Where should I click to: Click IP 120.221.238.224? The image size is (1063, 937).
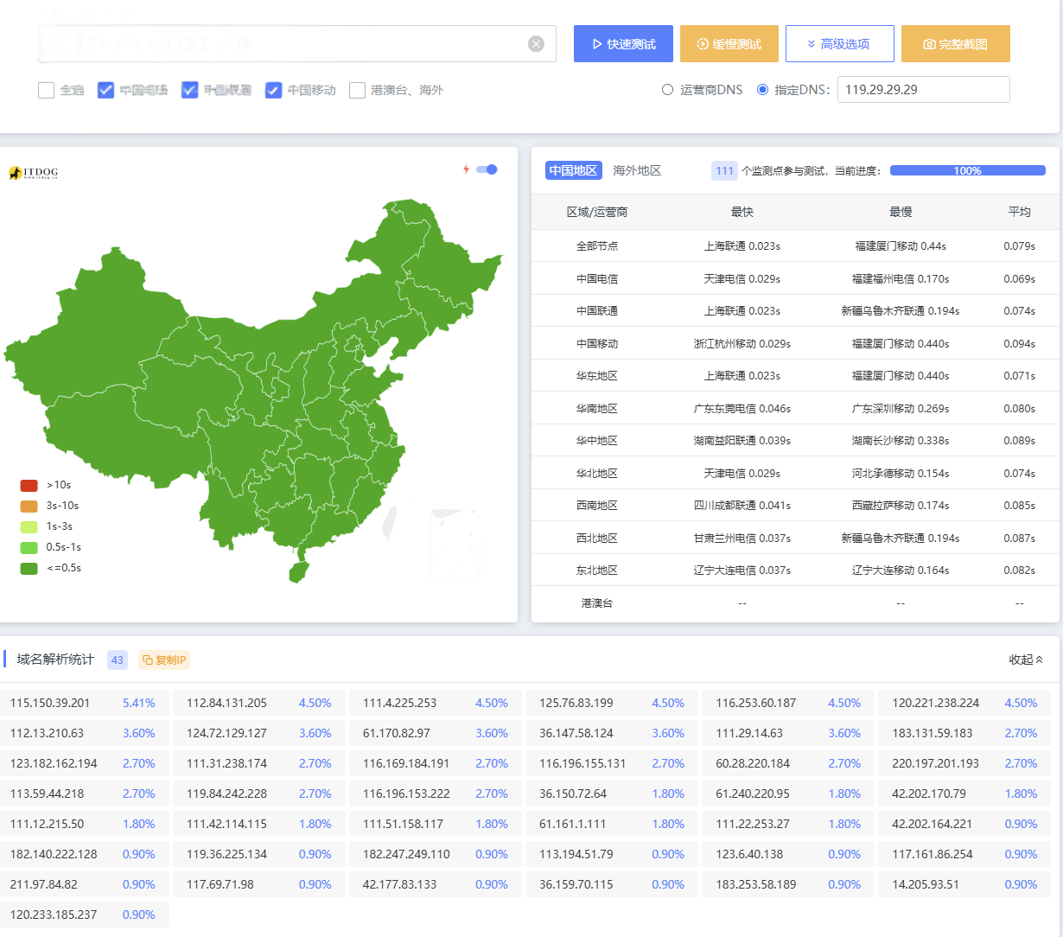936,704
